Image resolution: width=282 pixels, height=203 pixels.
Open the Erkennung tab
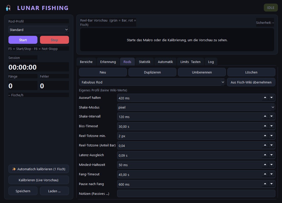click(x=108, y=62)
